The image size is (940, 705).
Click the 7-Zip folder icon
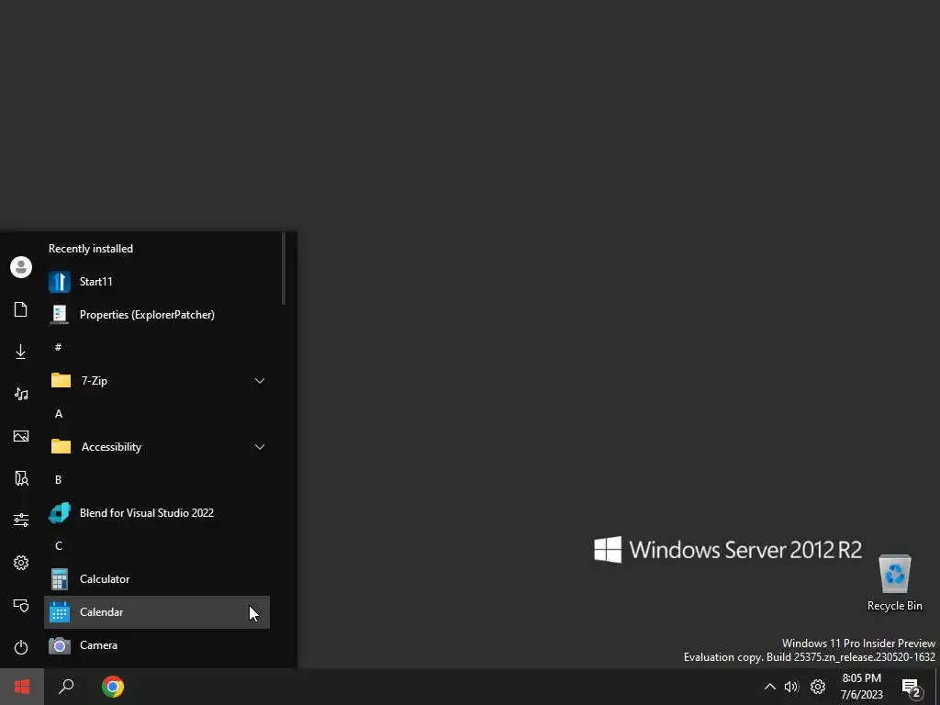point(61,381)
